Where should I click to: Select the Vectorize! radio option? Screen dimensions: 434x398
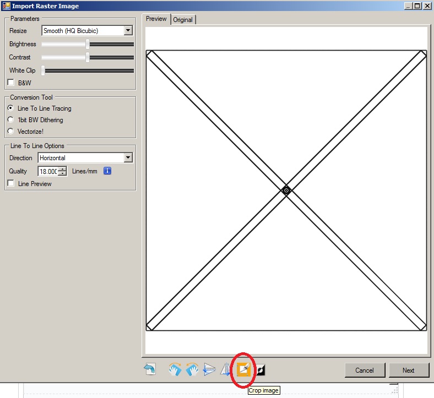pyautogui.click(x=10, y=131)
